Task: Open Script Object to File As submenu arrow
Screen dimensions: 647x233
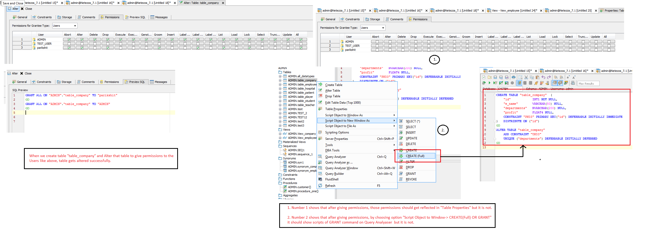Action: 394,126
